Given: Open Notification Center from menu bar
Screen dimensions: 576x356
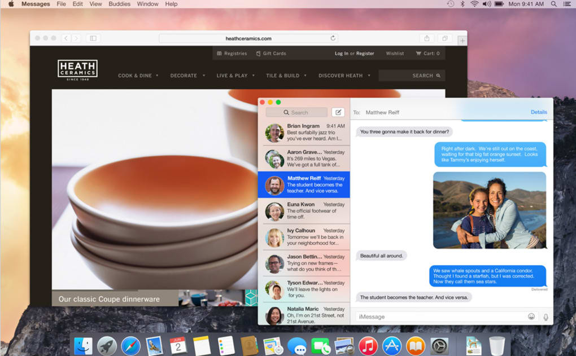Looking at the screenshot, I should coord(567,4).
